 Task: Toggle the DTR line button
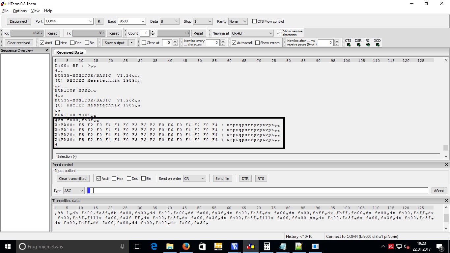pos(245,179)
